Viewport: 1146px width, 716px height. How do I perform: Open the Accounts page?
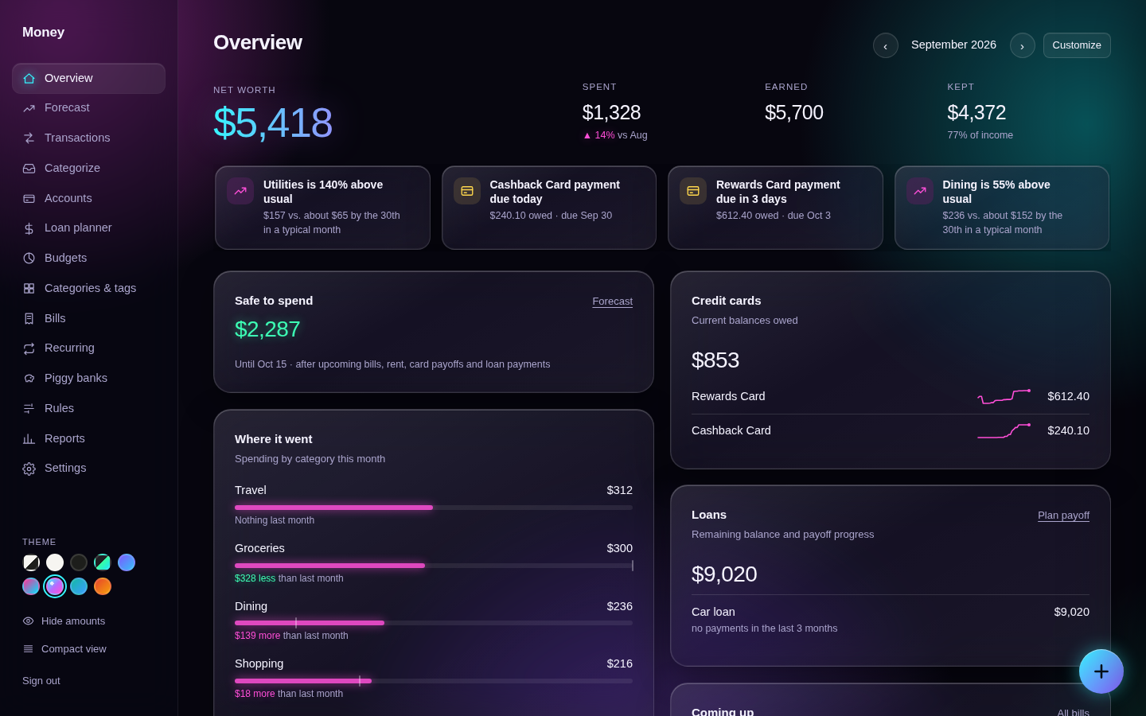click(x=88, y=199)
